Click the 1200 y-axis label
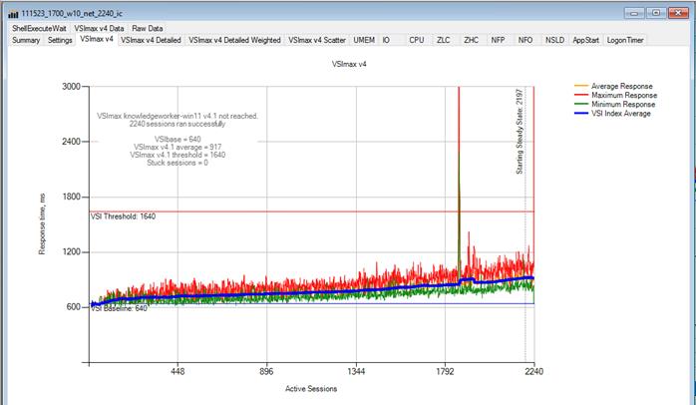Screen dimensions: 696x405 71,251
